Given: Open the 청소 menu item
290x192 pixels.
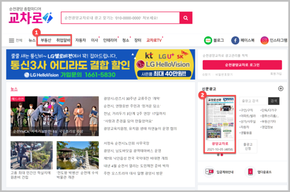Looking at the screenshot, I should (126, 40).
